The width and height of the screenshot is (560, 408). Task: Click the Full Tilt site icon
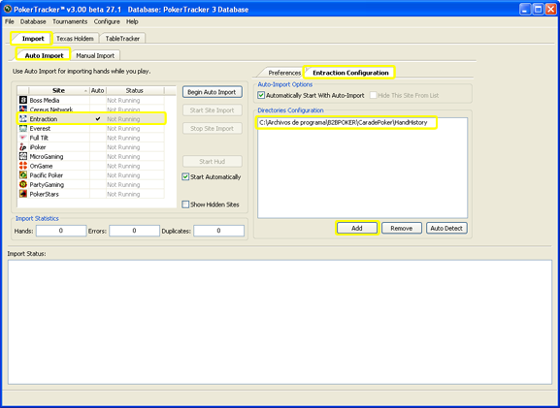tap(23, 138)
